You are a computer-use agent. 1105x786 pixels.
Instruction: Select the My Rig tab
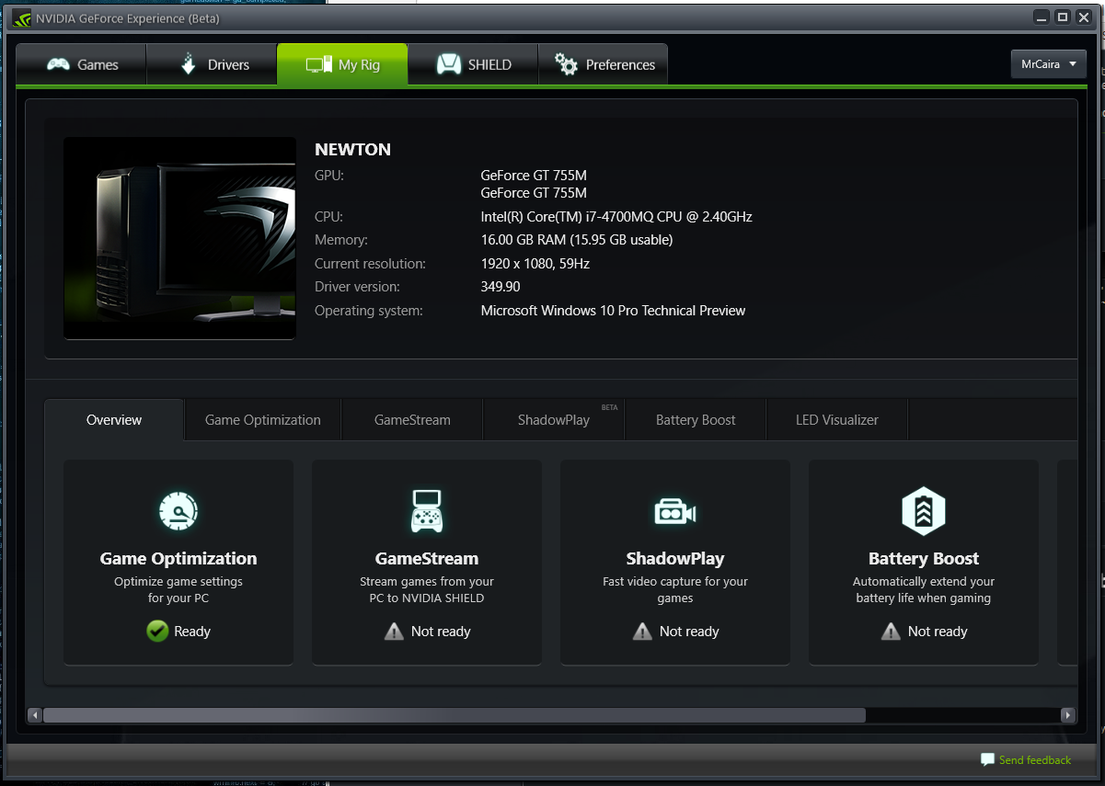[342, 64]
